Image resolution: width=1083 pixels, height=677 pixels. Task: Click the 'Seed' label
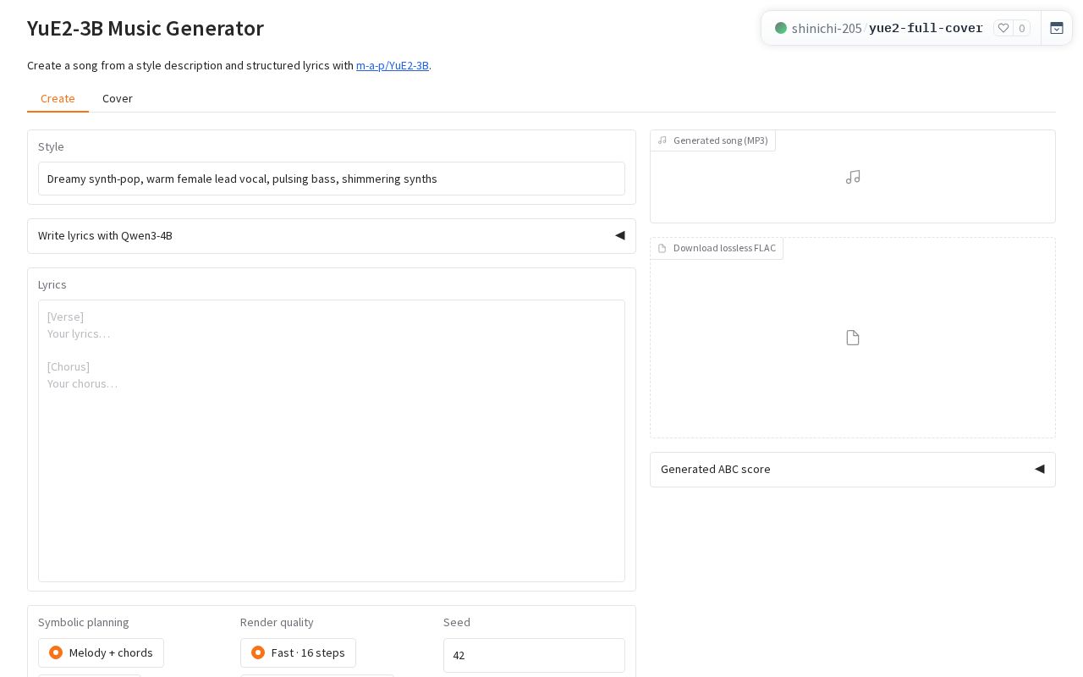point(457,622)
